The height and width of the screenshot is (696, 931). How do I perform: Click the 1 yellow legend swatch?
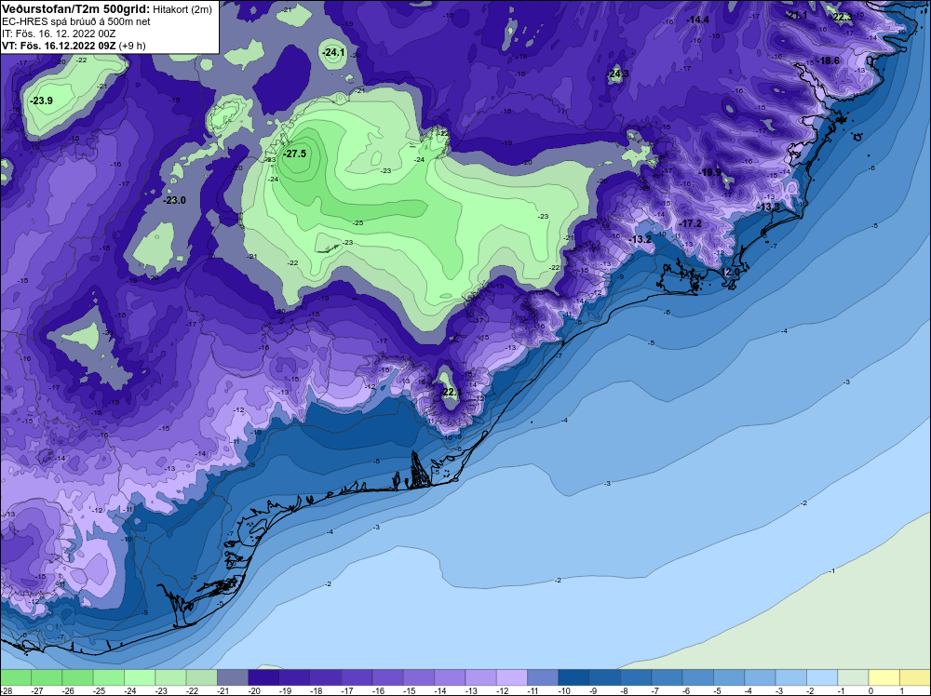point(915,677)
